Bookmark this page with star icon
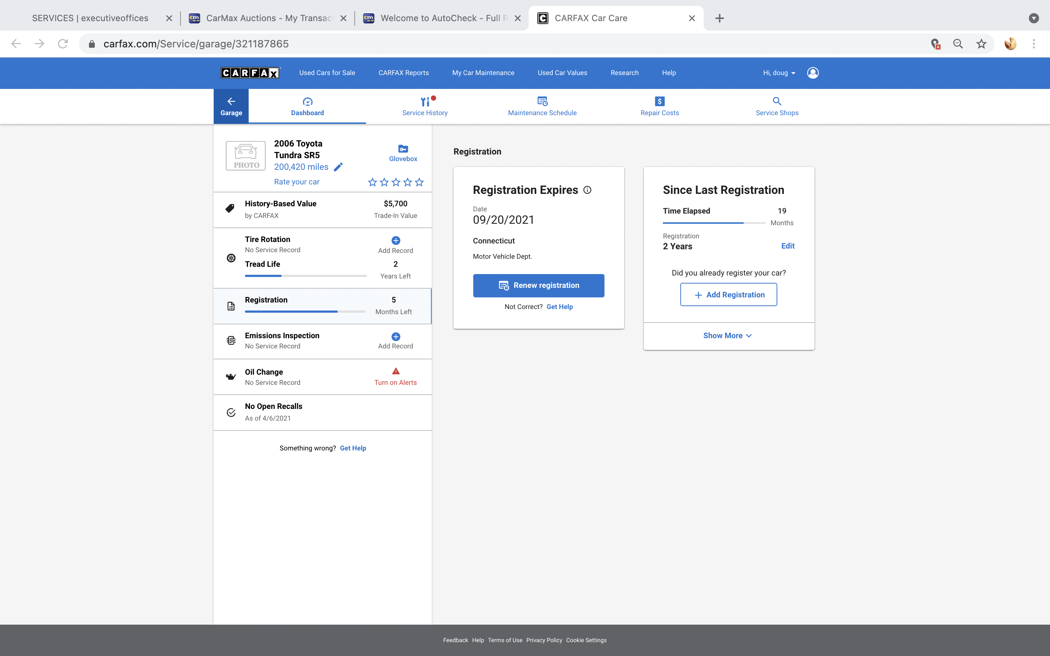 (x=981, y=44)
